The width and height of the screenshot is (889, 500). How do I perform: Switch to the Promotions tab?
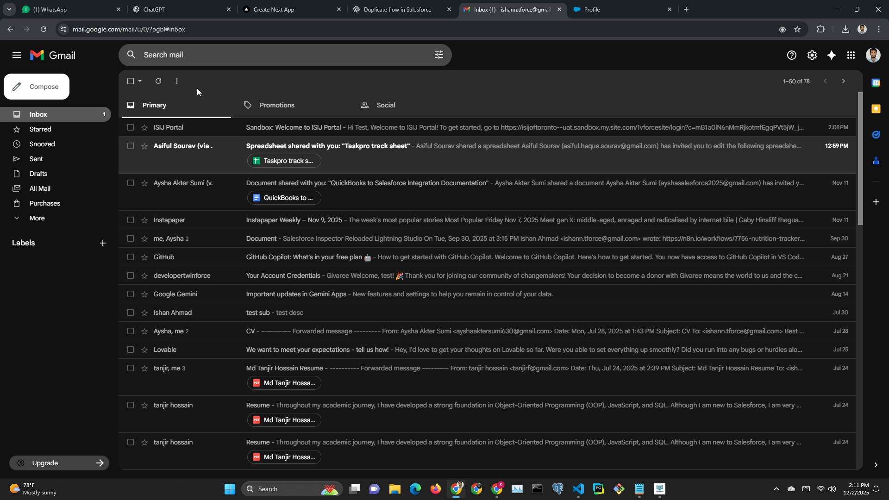click(276, 105)
